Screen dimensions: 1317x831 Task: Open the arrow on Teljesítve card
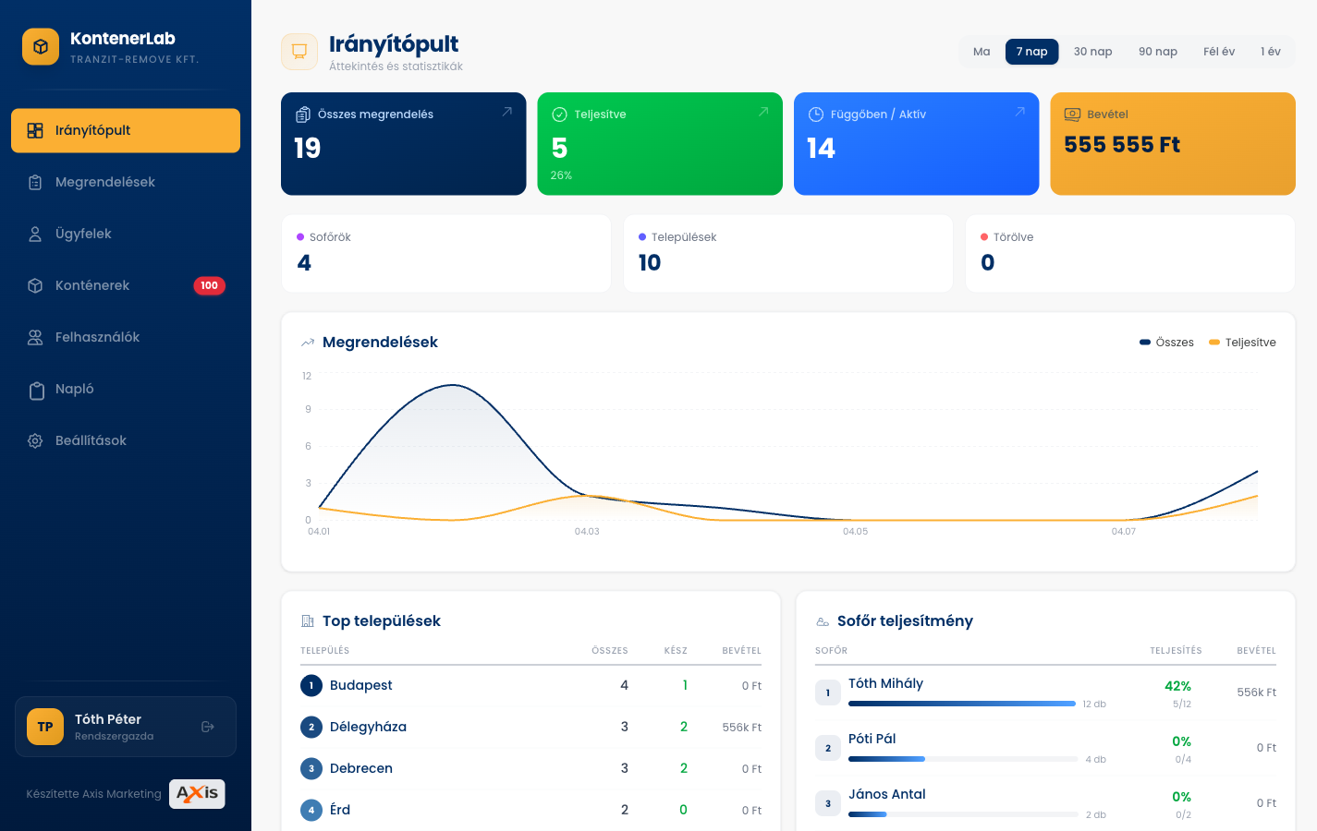coord(763,112)
